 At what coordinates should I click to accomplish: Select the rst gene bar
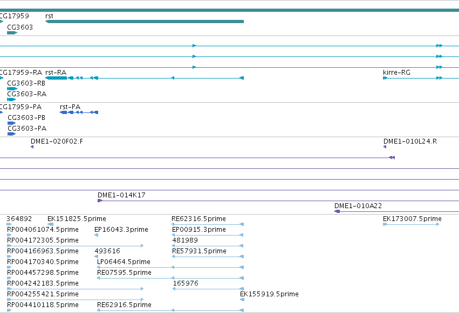click(x=145, y=22)
